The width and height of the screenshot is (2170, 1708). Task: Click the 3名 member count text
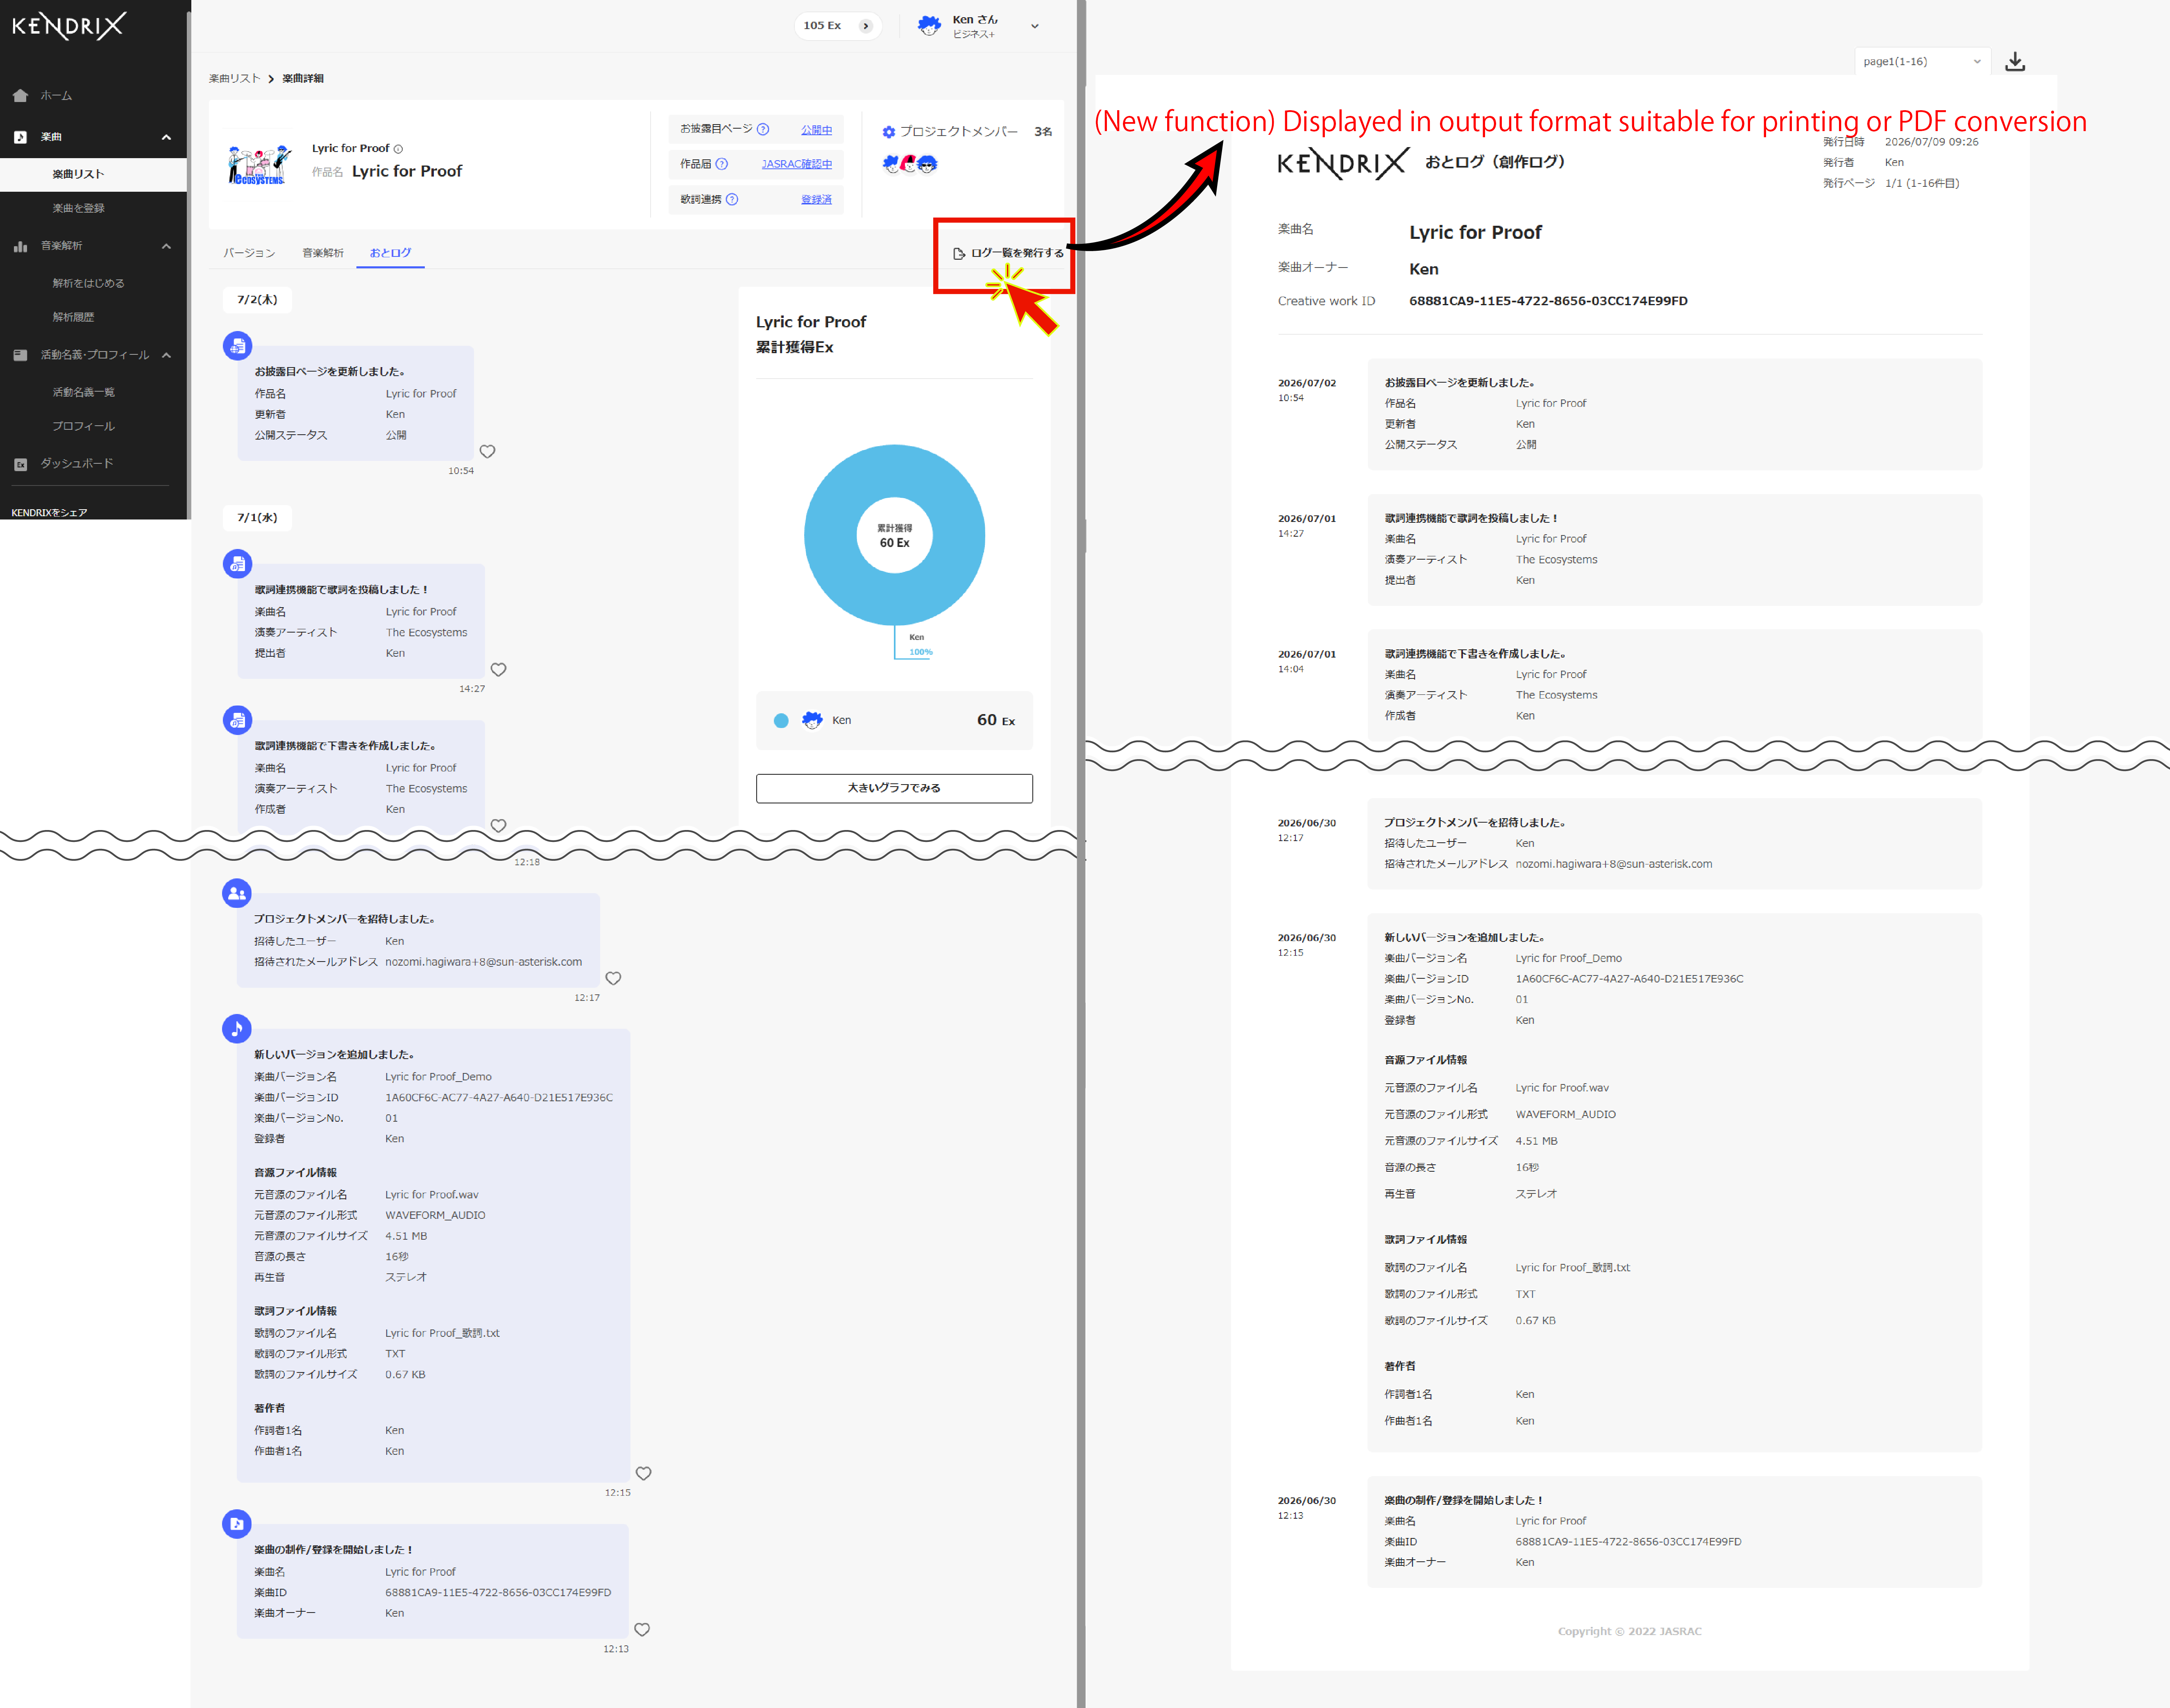(x=1043, y=132)
